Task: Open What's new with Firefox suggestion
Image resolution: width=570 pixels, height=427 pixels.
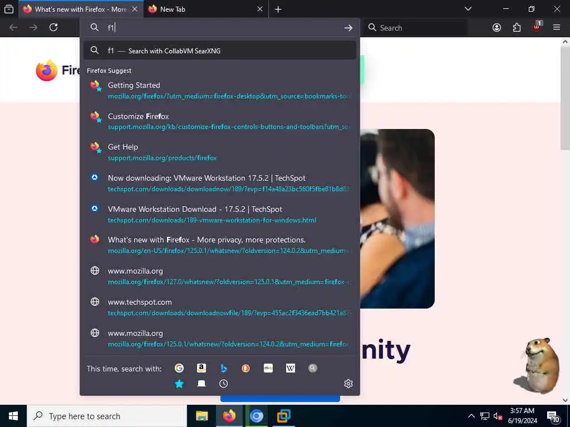Action: [x=219, y=245]
